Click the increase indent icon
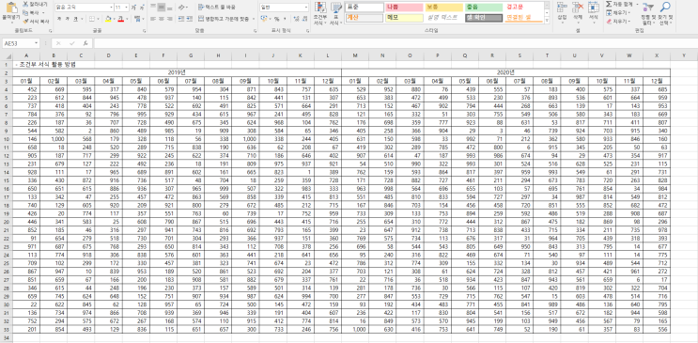698x343 pixels. click(x=190, y=19)
